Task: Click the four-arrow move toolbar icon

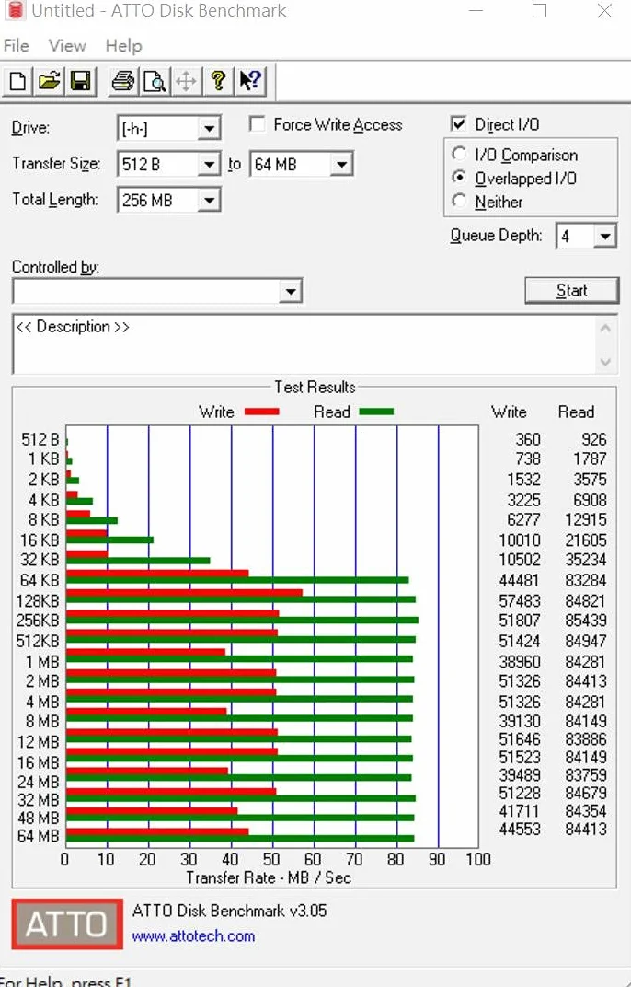Action: pos(186,81)
